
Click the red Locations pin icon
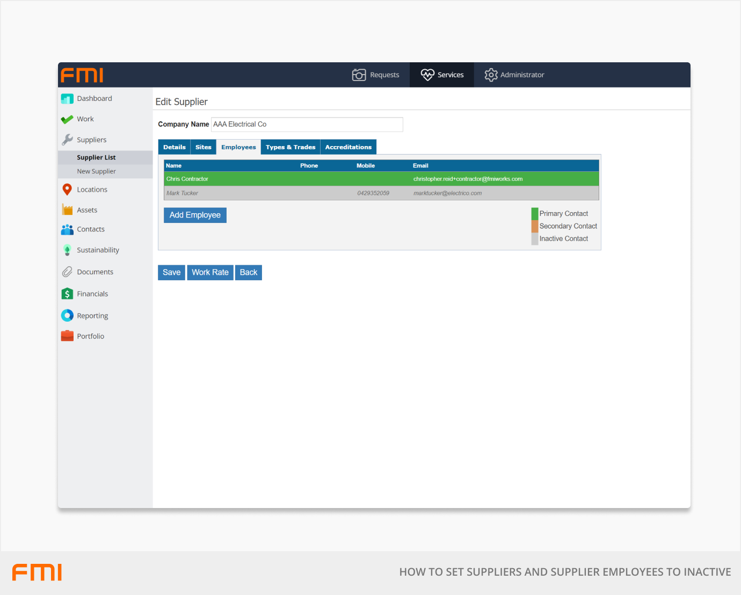click(67, 190)
